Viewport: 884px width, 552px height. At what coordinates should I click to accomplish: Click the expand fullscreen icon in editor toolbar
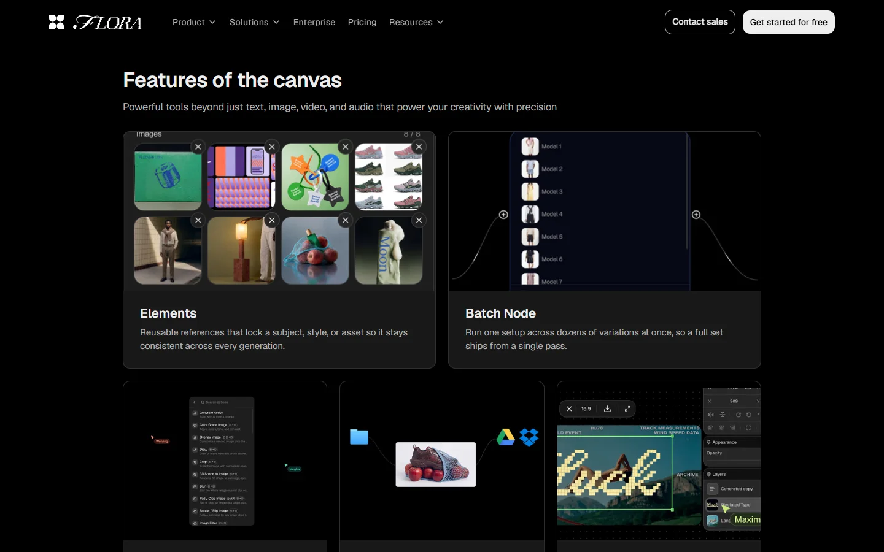[x=627, y=408]
